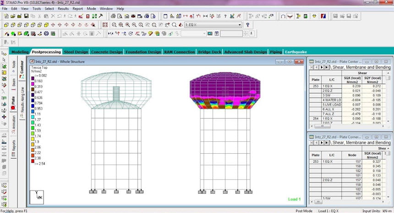Select the Reports vertical page tab

pos(14,148)
